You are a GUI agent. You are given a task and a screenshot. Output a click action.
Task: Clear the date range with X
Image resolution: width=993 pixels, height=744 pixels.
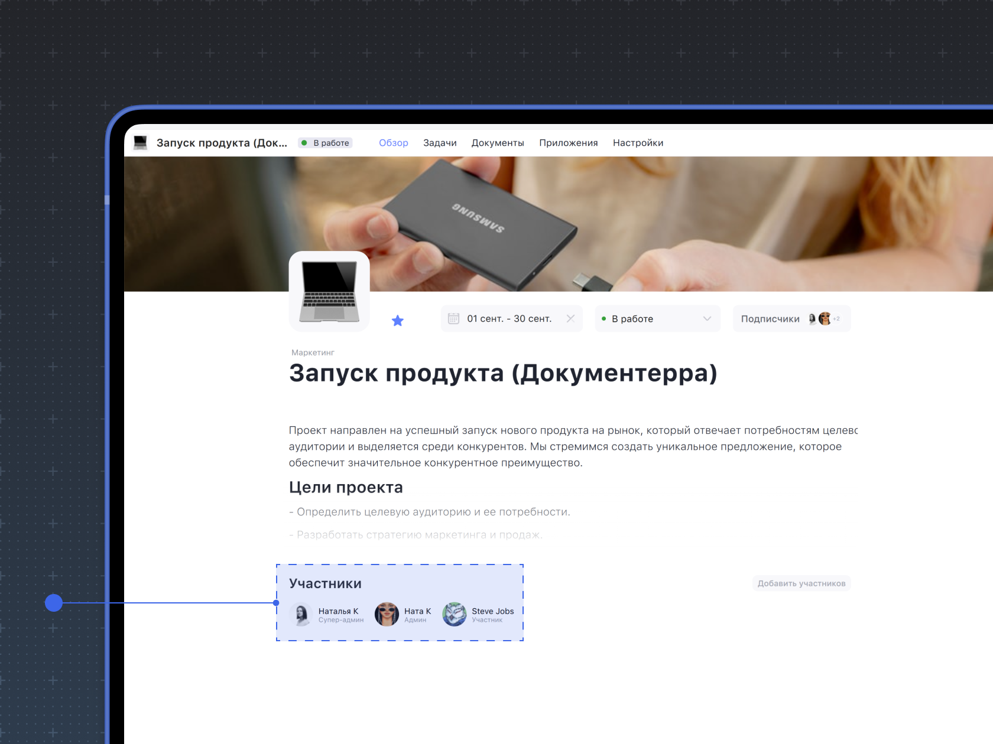pyautogui.click(x=570, y=319)
